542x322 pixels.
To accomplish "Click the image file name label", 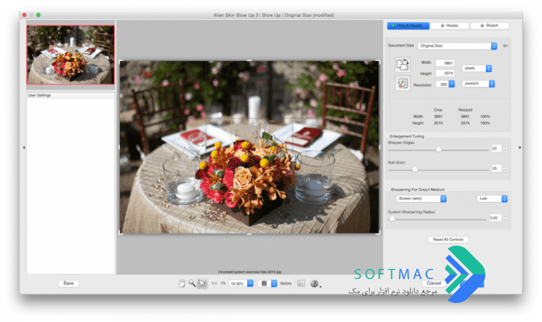I will tap(250, 272).
